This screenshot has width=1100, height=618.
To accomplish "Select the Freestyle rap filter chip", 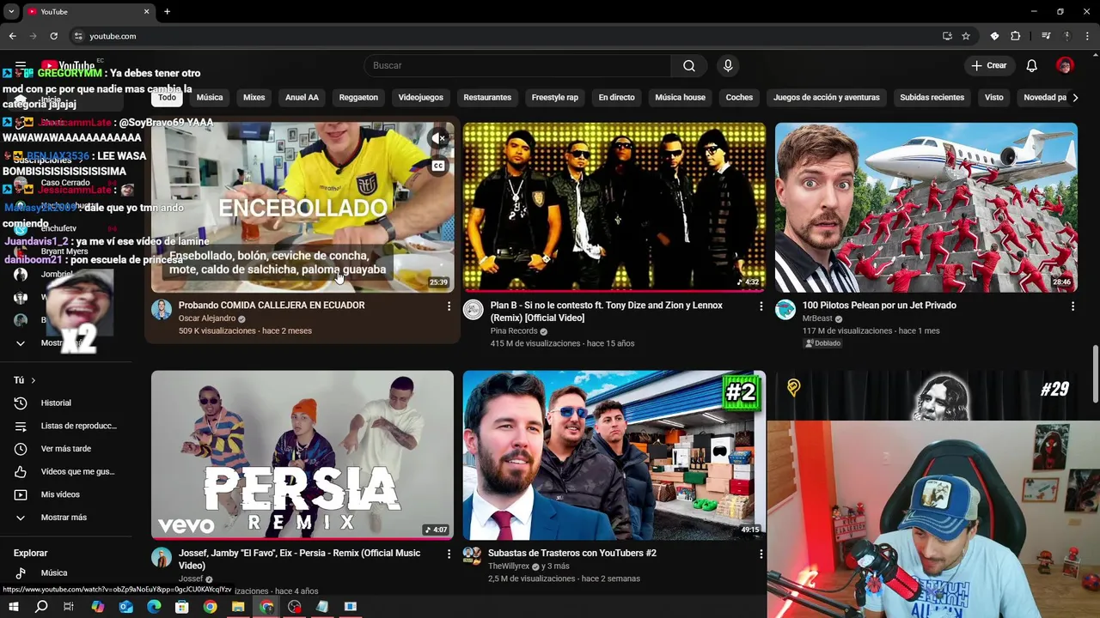I will [554, 98].
